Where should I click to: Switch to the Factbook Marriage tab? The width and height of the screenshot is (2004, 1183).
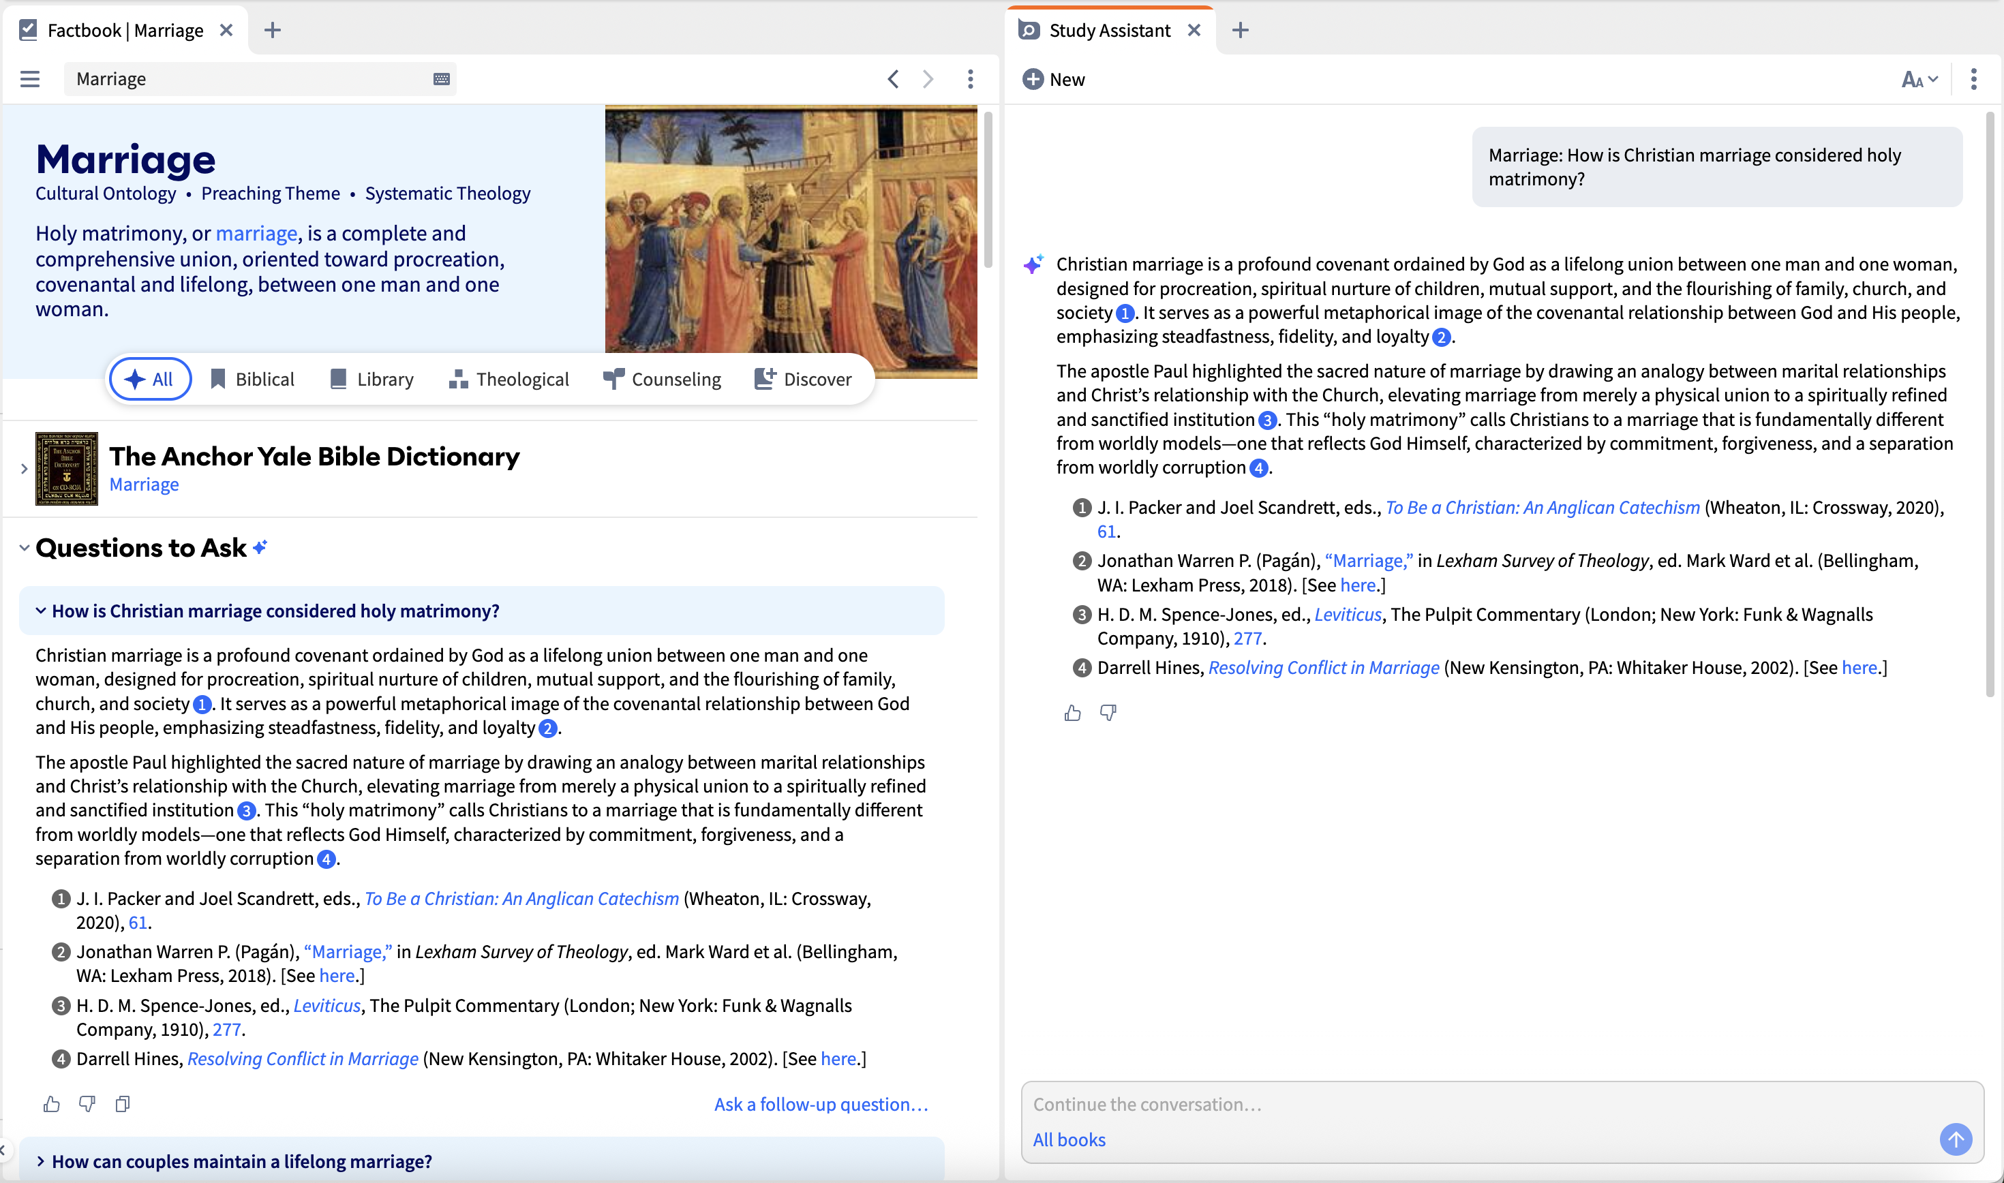(x=125, y=30)
